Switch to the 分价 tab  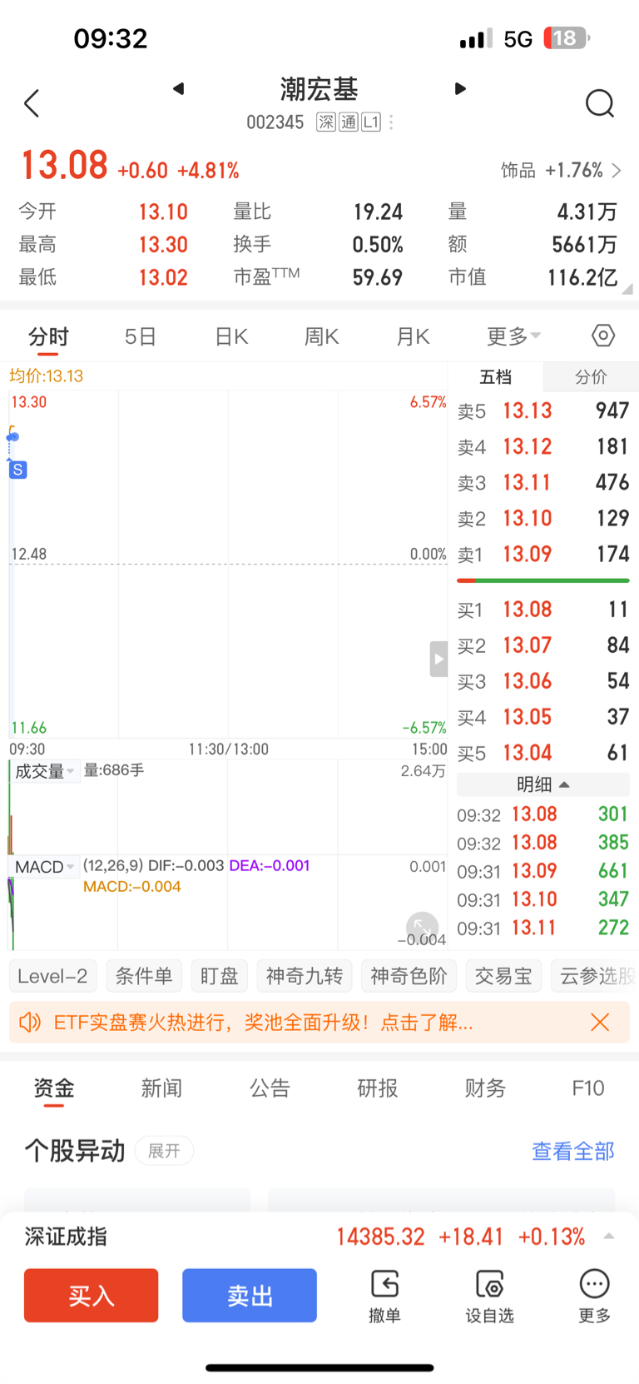coord(591,377)
